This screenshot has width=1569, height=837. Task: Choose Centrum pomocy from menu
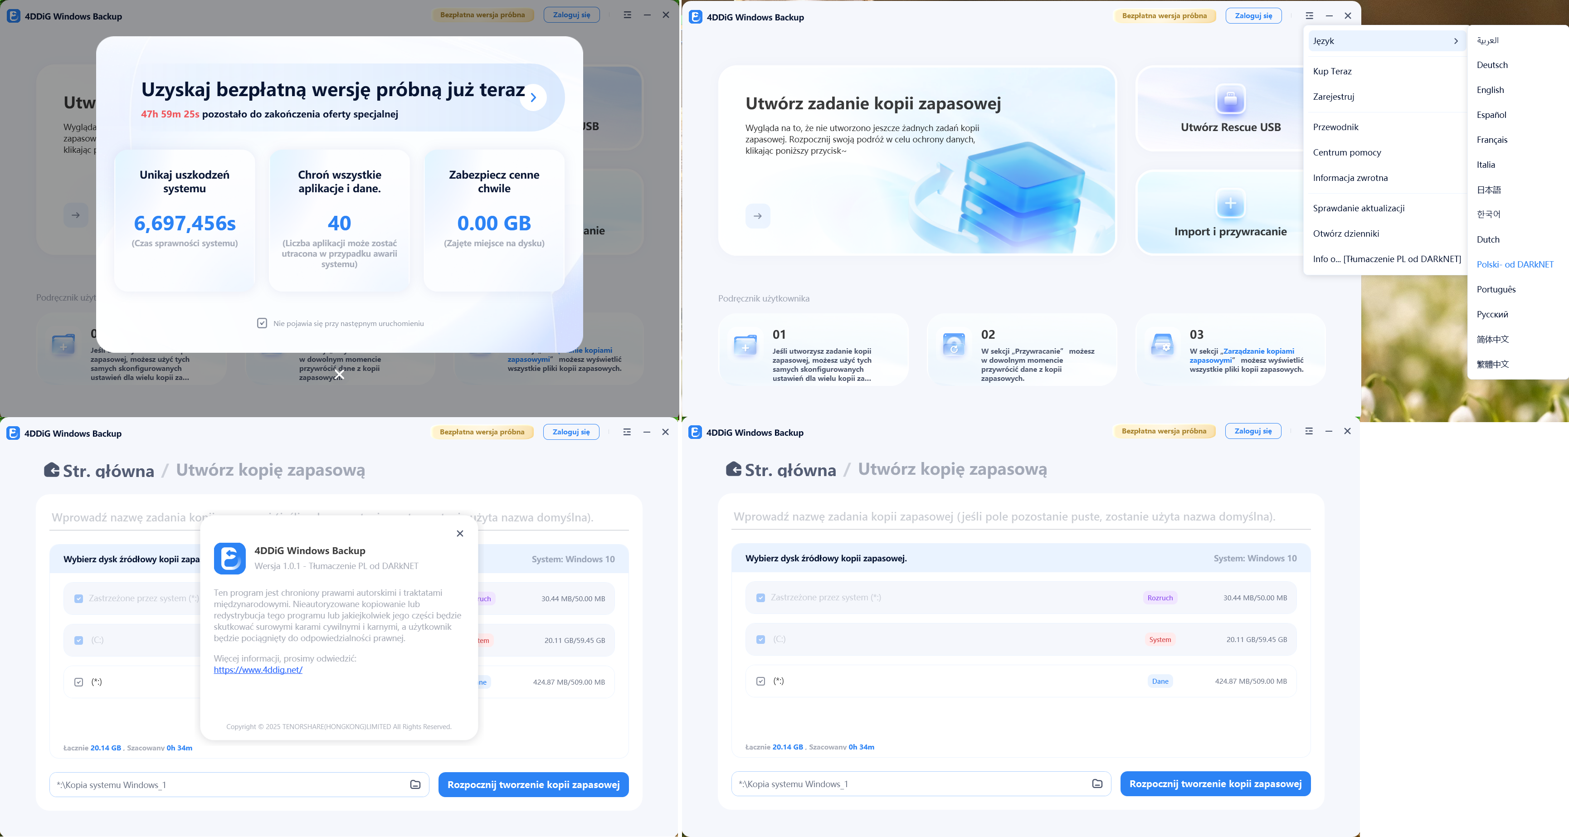[1347, 152]
